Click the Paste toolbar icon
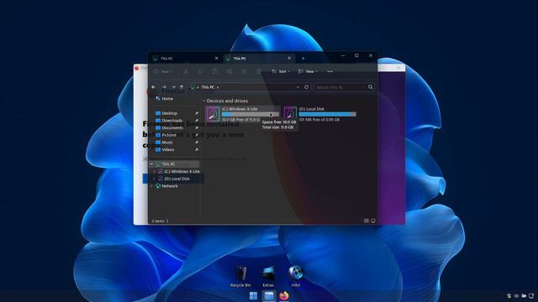This screenshot has height=302, width=538. click(215, 71)
